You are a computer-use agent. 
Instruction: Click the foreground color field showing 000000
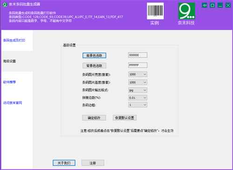click(x=137, y=55)
